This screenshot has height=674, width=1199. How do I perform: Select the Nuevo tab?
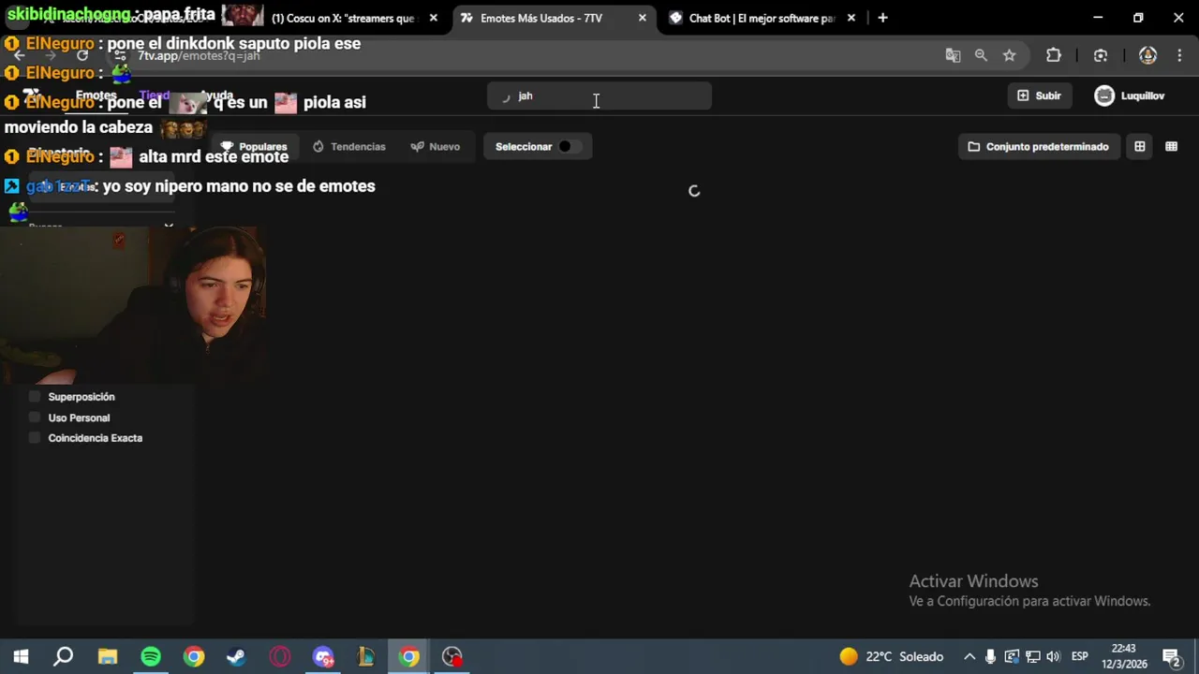(x=436, y=146)
